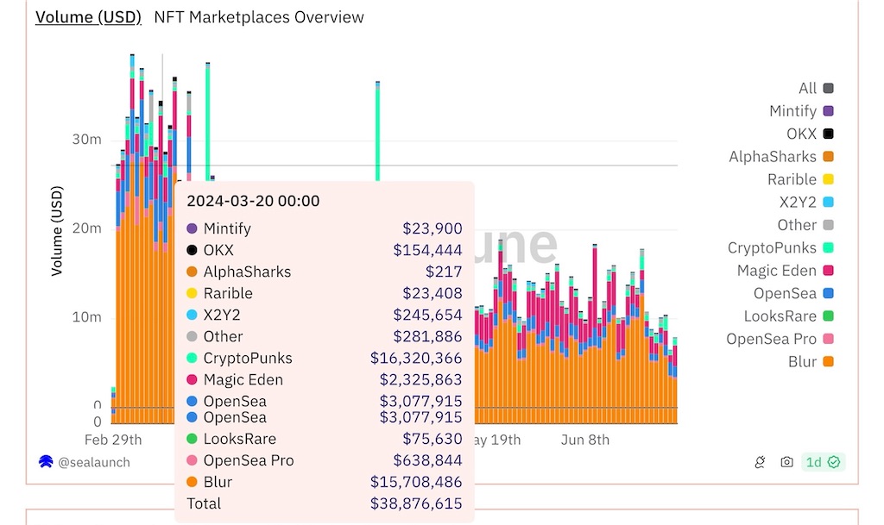Click the green LooksRare legend swatch
The height and width of the screenshot is (525, 884).
pos(828,316)
